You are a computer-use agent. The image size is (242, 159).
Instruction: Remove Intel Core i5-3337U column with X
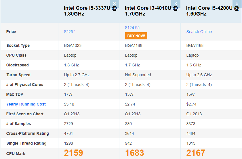click(x=115, y=4)
